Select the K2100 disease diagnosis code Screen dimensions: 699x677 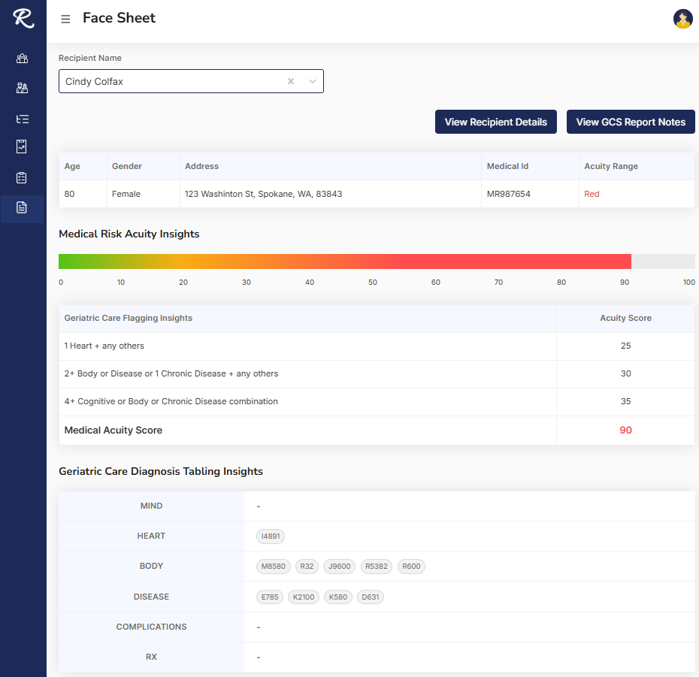tap(304, 597)
